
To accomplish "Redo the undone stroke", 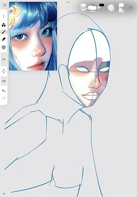I will (x=4, y=98).
